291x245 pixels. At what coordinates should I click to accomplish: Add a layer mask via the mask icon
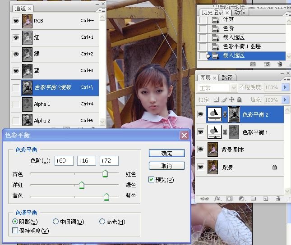229,199
